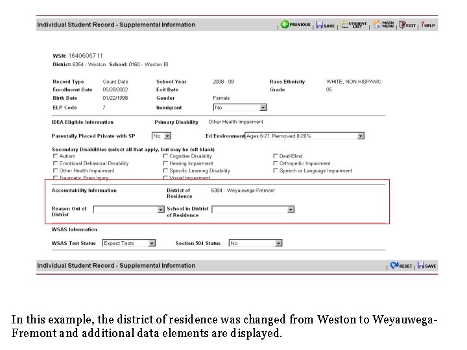The height and width of the screenshot is (350, 467).
Task: Open the Reason Out of District dropdown
Action: click(x=128, y=209)
